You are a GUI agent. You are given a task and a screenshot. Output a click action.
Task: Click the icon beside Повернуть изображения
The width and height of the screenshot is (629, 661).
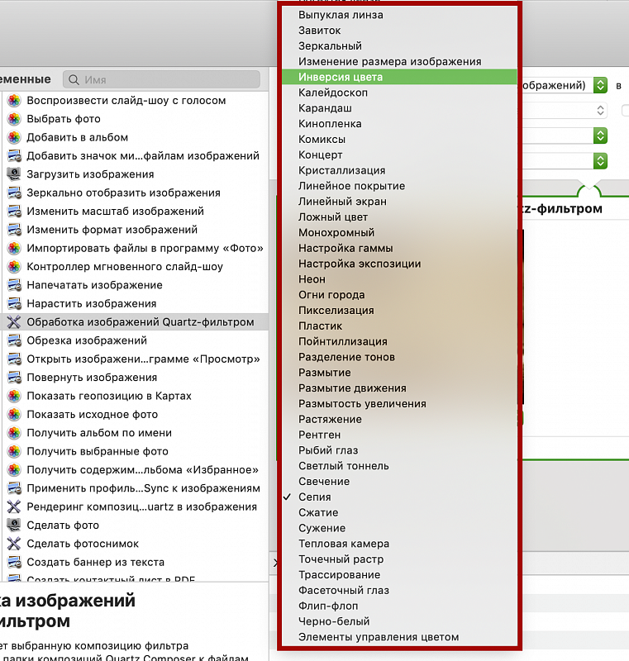click(x=14, y=378)
